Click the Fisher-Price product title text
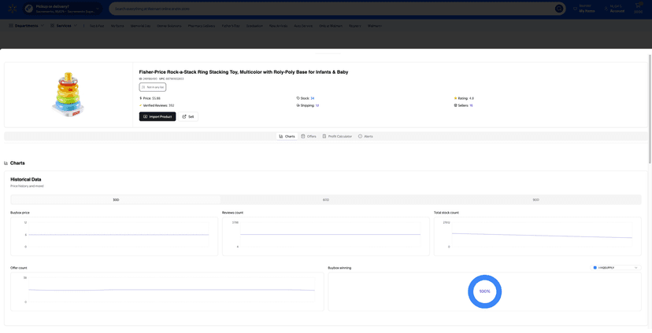Screen dimensions: 652x333 coord(243,72)
